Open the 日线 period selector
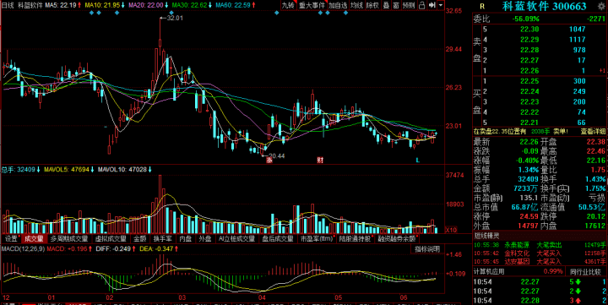 tap(8, 5)
